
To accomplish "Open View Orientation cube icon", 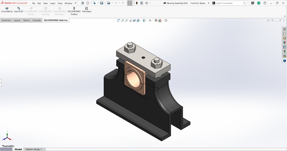I will (x=138, y=21).
